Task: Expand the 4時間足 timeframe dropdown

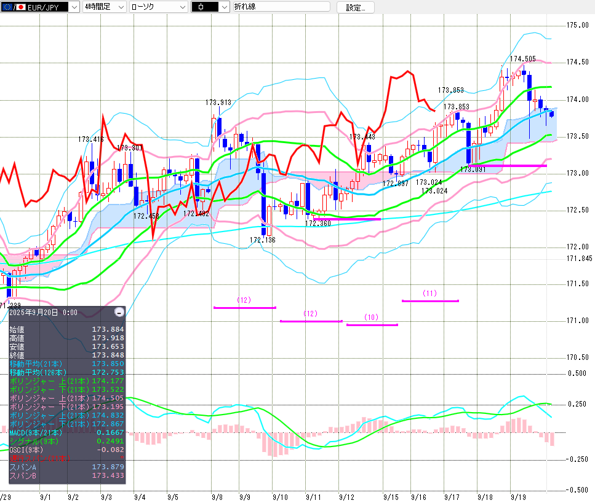Action: [x=120, y=7]
